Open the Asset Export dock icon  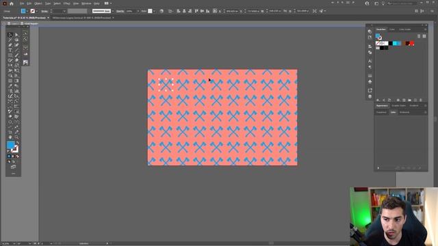tap(370, 90)
